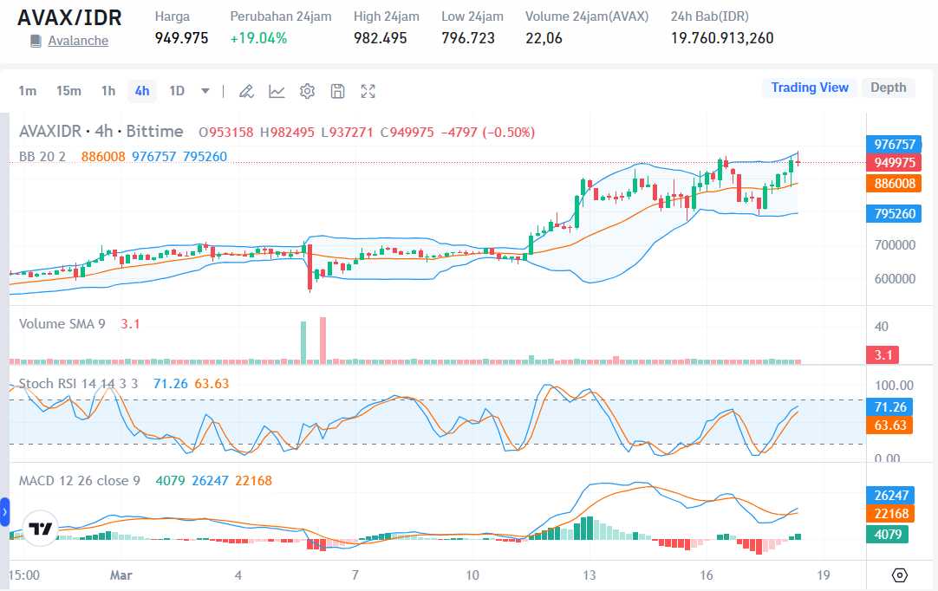Click the save chart floppy disk icon
The height and width of the screenshot is (591, 938).
click(x=338, y=91)
